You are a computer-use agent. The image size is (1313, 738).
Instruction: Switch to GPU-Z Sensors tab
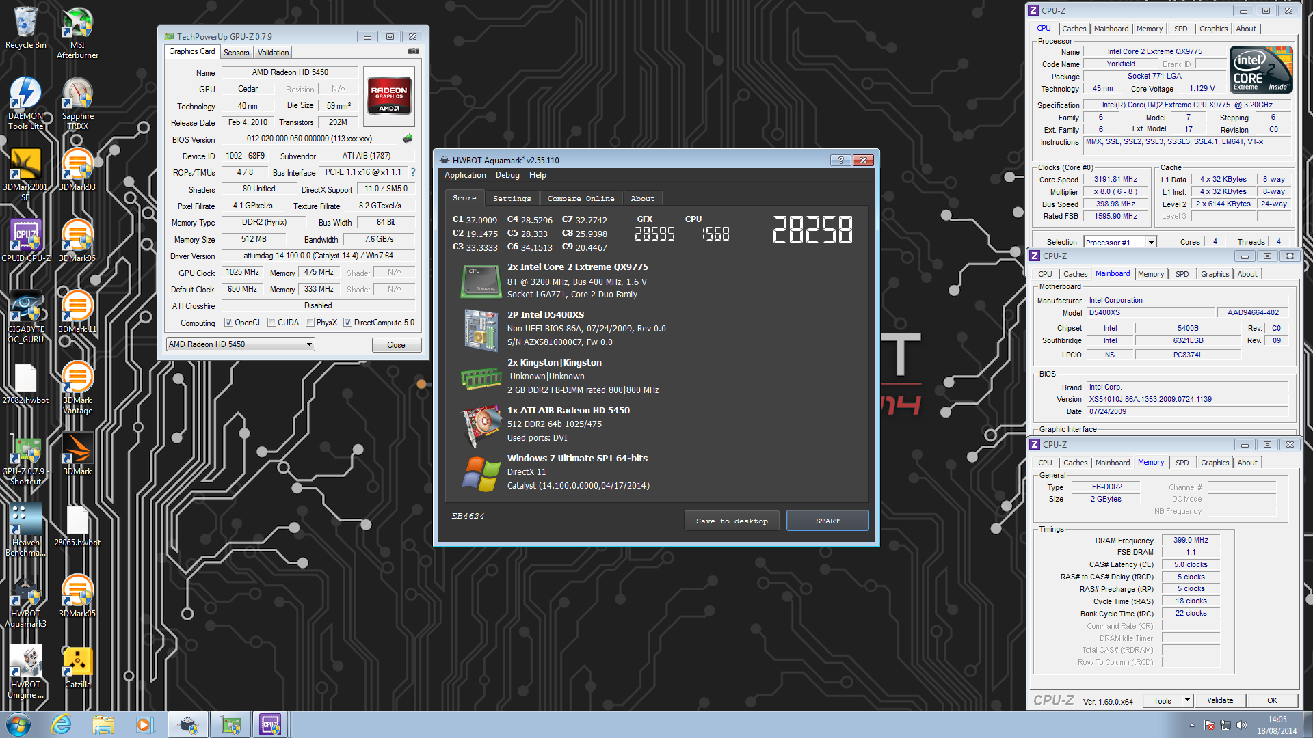(237, 53)
